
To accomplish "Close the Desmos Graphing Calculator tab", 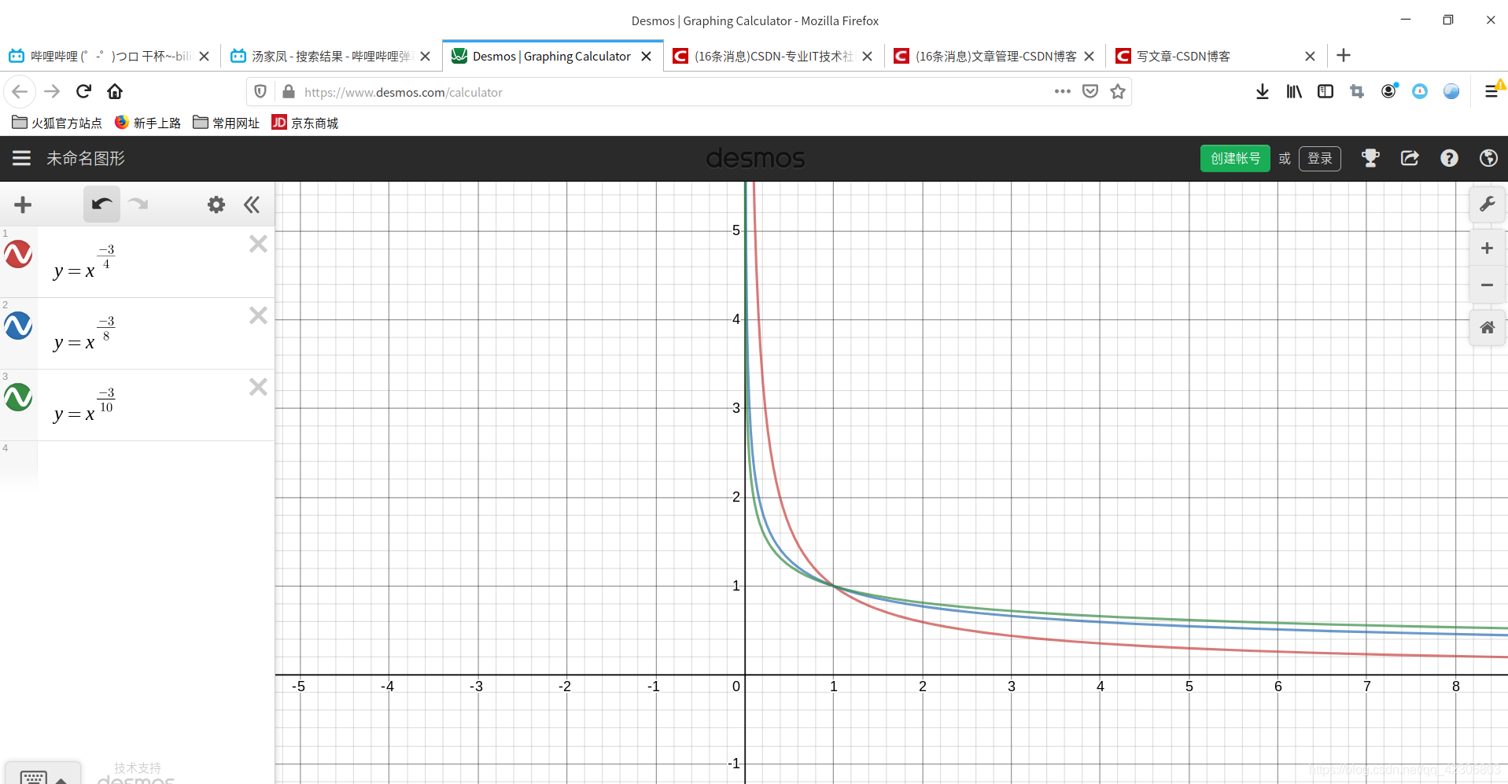I will pyautogui.click(x=646, y=56).
